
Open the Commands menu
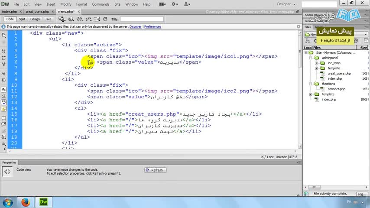(101, 4)
